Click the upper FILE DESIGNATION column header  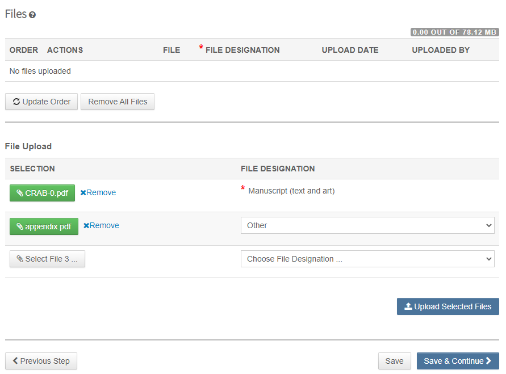[242, 50]
